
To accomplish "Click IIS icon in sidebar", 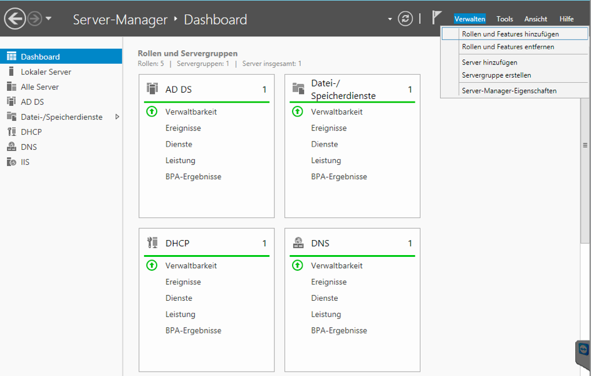I will pyautogui.click(x=12, y=162).
